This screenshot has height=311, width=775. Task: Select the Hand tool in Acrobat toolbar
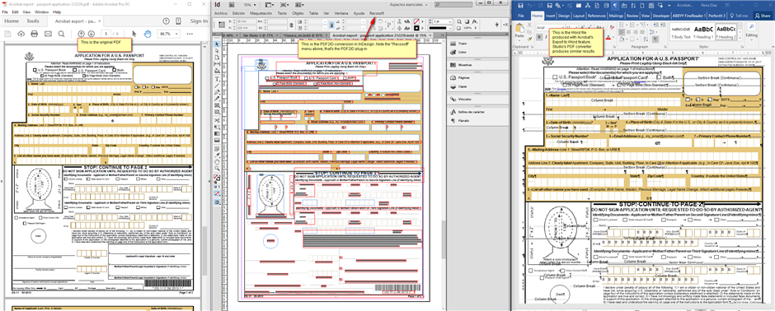(147, 34)
